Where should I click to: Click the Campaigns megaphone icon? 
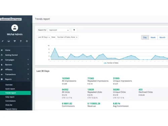[x=2, y=60]
